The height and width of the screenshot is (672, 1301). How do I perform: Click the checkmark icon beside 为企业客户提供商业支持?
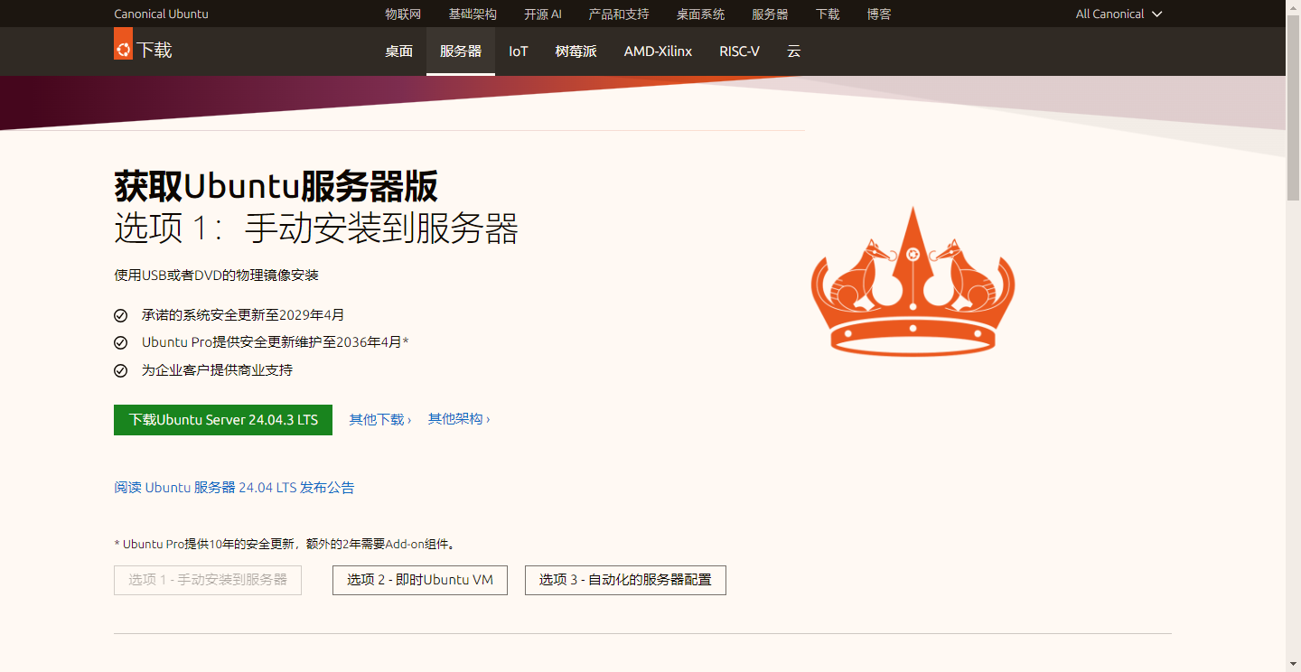click(x=120, y=370)
